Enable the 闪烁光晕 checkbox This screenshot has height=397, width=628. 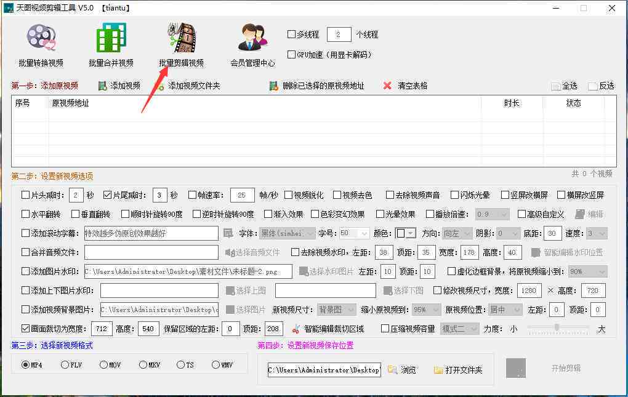tap(454, 195)
